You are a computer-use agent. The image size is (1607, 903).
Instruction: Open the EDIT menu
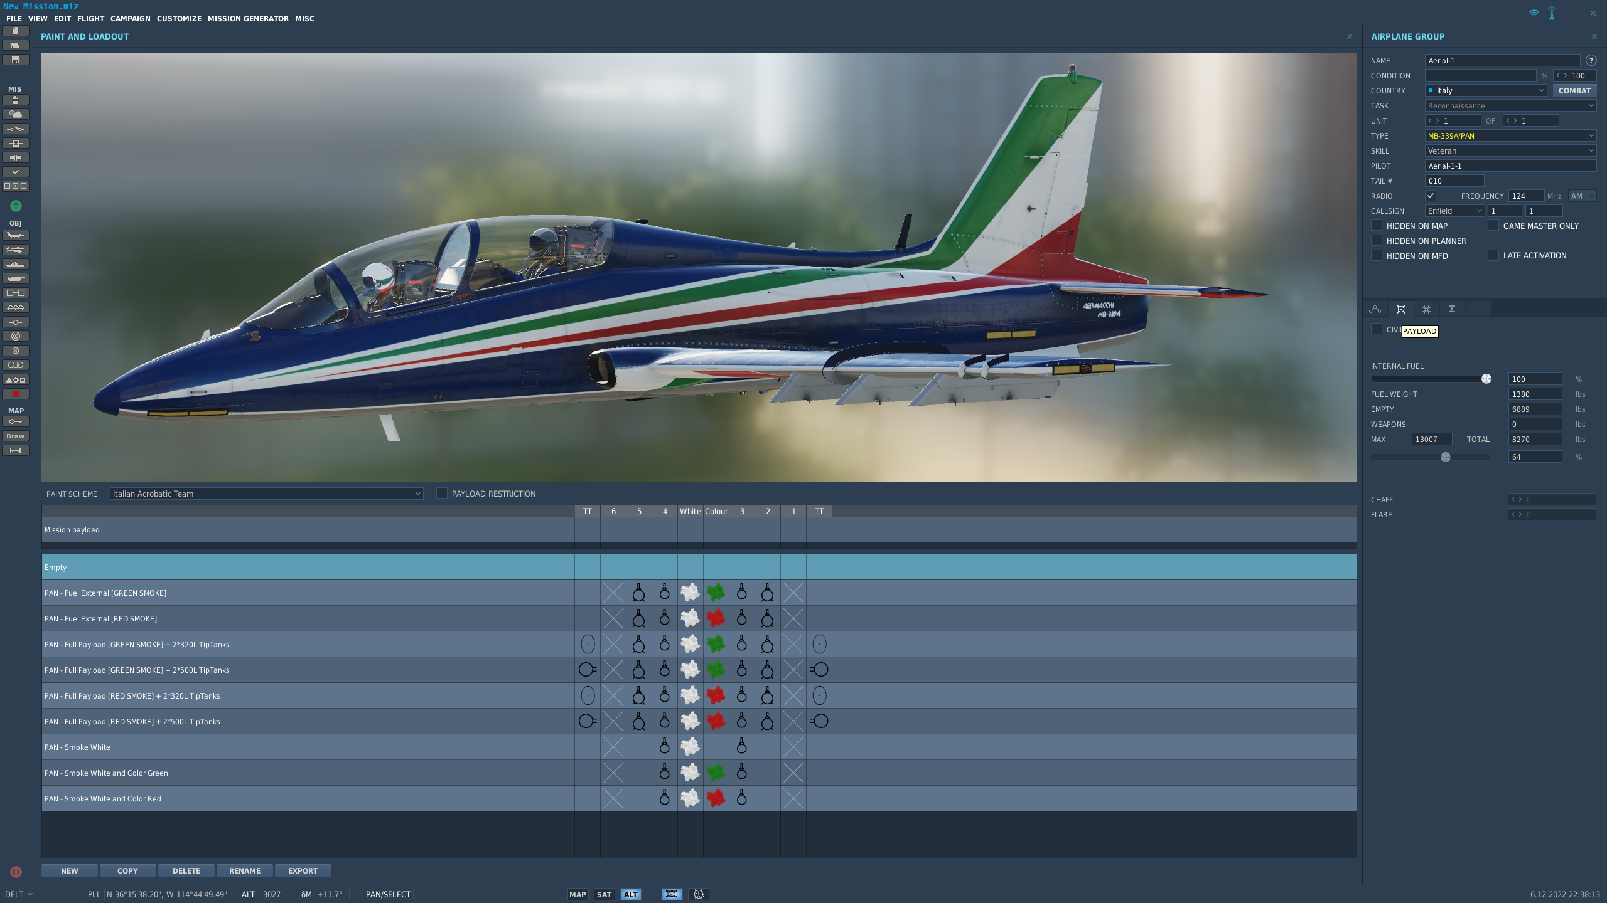(62, 18)
